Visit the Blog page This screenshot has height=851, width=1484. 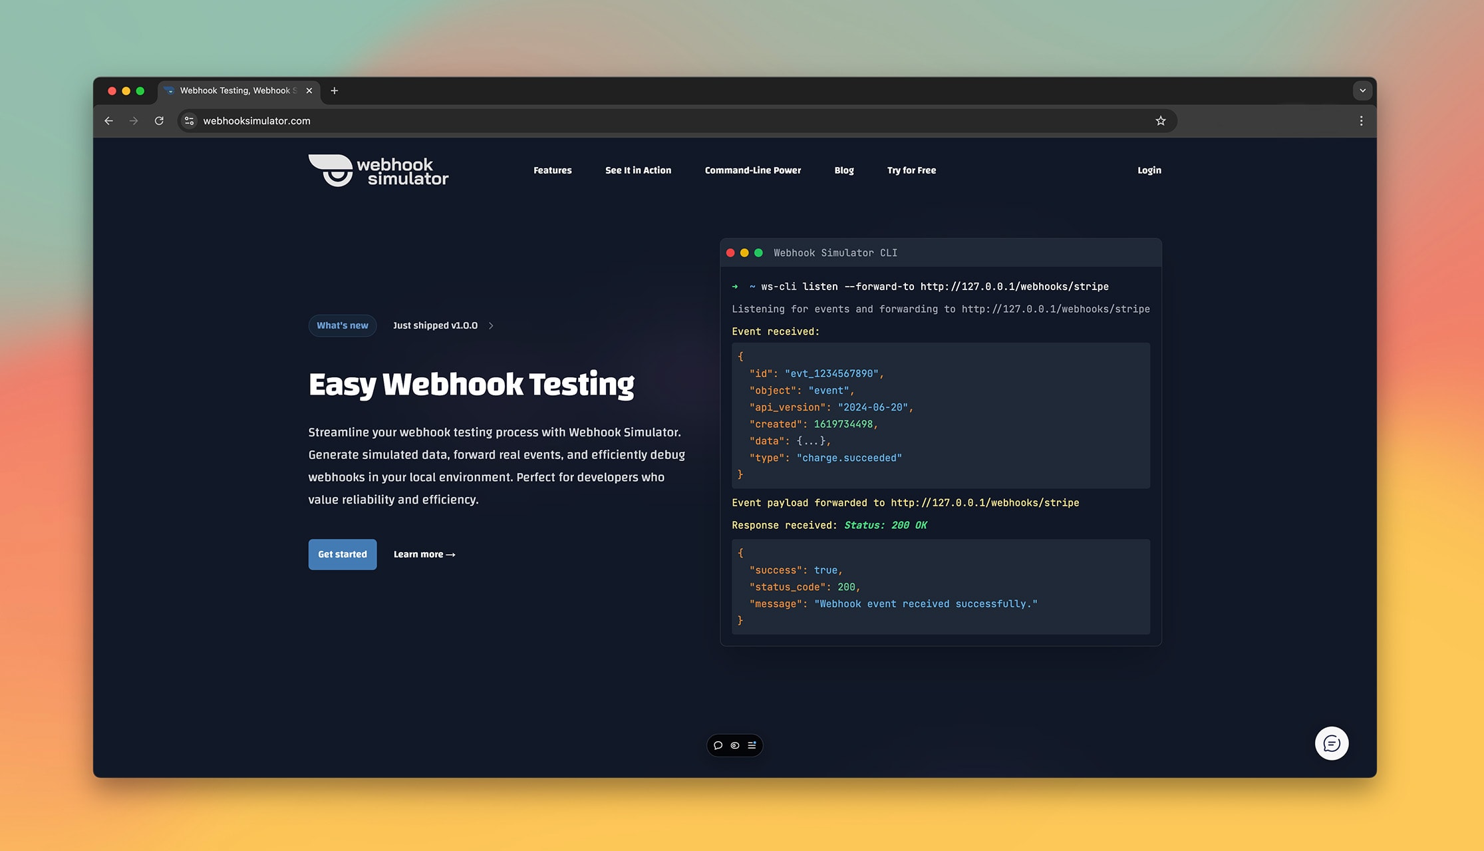pyautogui.click(x=843, y=170)
